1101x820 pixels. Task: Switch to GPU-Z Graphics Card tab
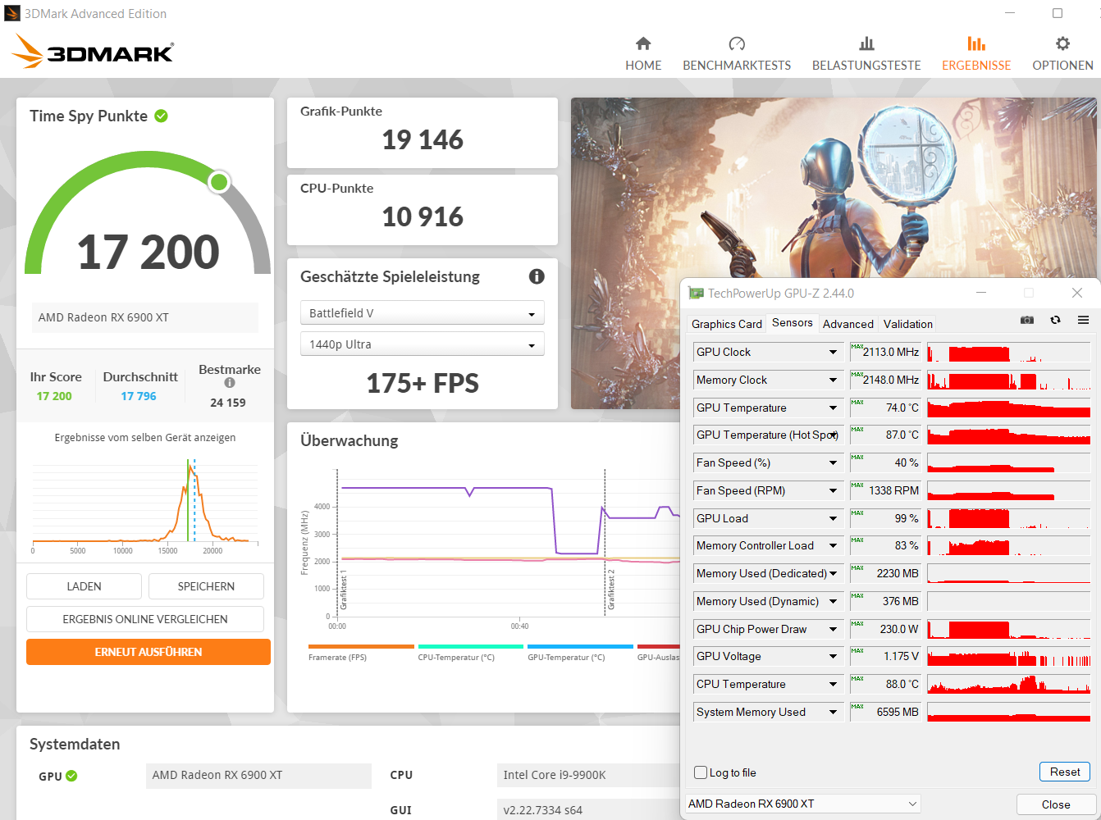coord(727,324)
